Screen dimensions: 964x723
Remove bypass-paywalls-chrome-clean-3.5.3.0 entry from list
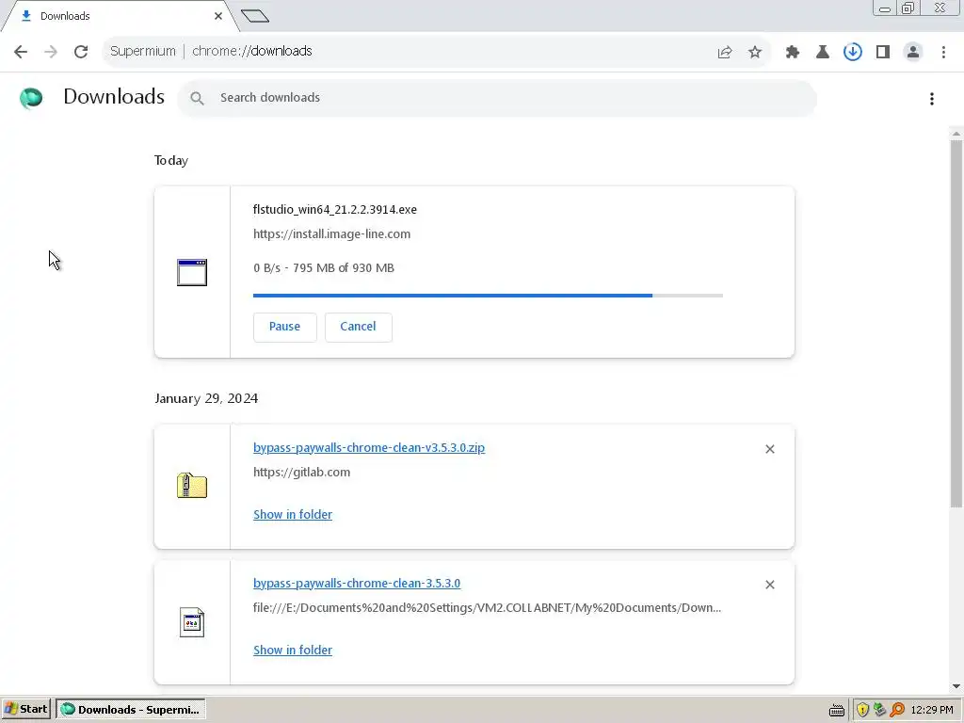tap(770, 585)
